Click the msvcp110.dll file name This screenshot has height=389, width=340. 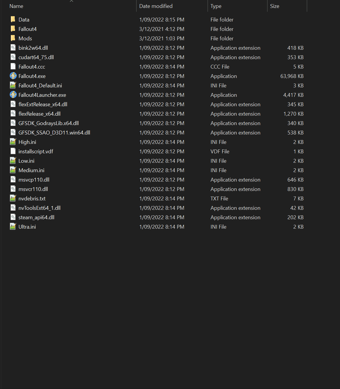[x=34, y=180]
